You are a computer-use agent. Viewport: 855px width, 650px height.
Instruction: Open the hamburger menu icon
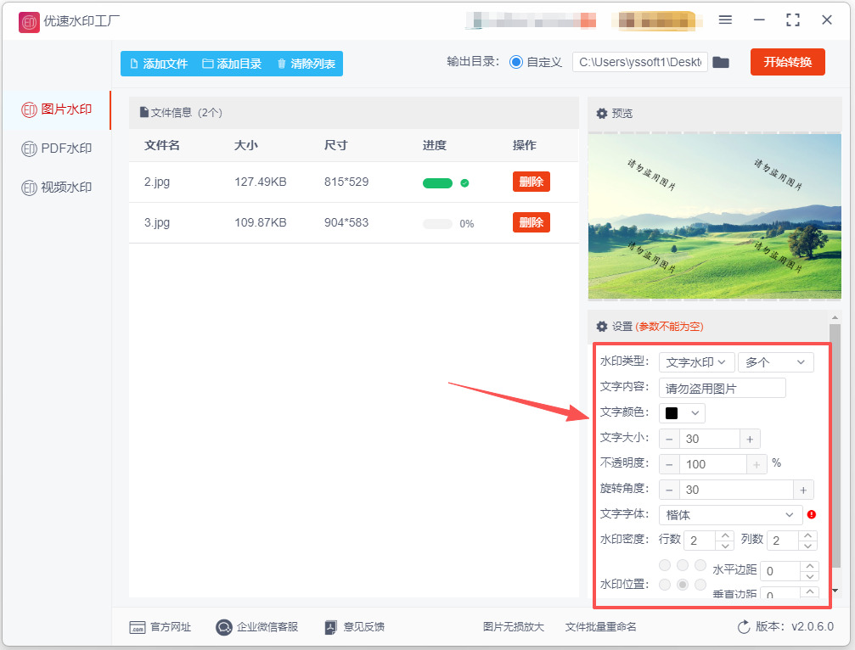[x=725, y=20]
